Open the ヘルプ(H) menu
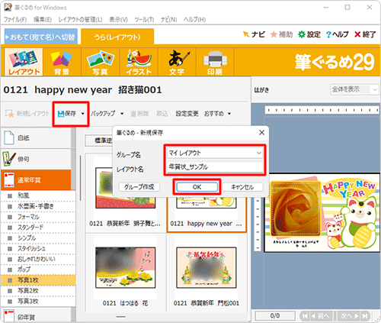Screen dimensions: 381x323 point(194,20)
